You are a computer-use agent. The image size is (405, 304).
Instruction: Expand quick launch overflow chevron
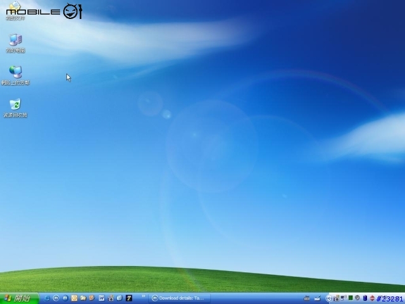pyautogui.click(x=144, y=296)
